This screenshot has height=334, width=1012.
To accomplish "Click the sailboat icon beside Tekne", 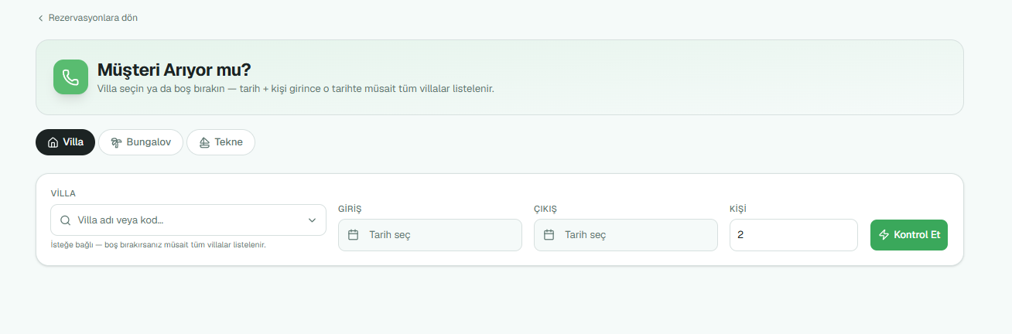I will [204, 142].
